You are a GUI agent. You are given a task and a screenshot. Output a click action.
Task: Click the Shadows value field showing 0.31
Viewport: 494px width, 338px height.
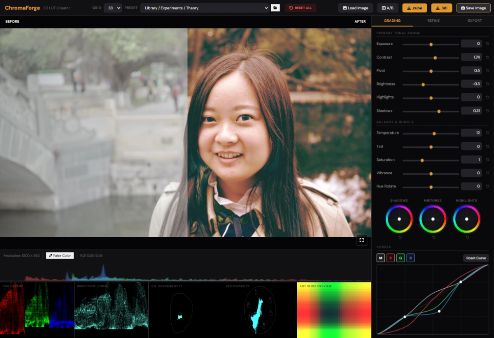tap(471, 111)
